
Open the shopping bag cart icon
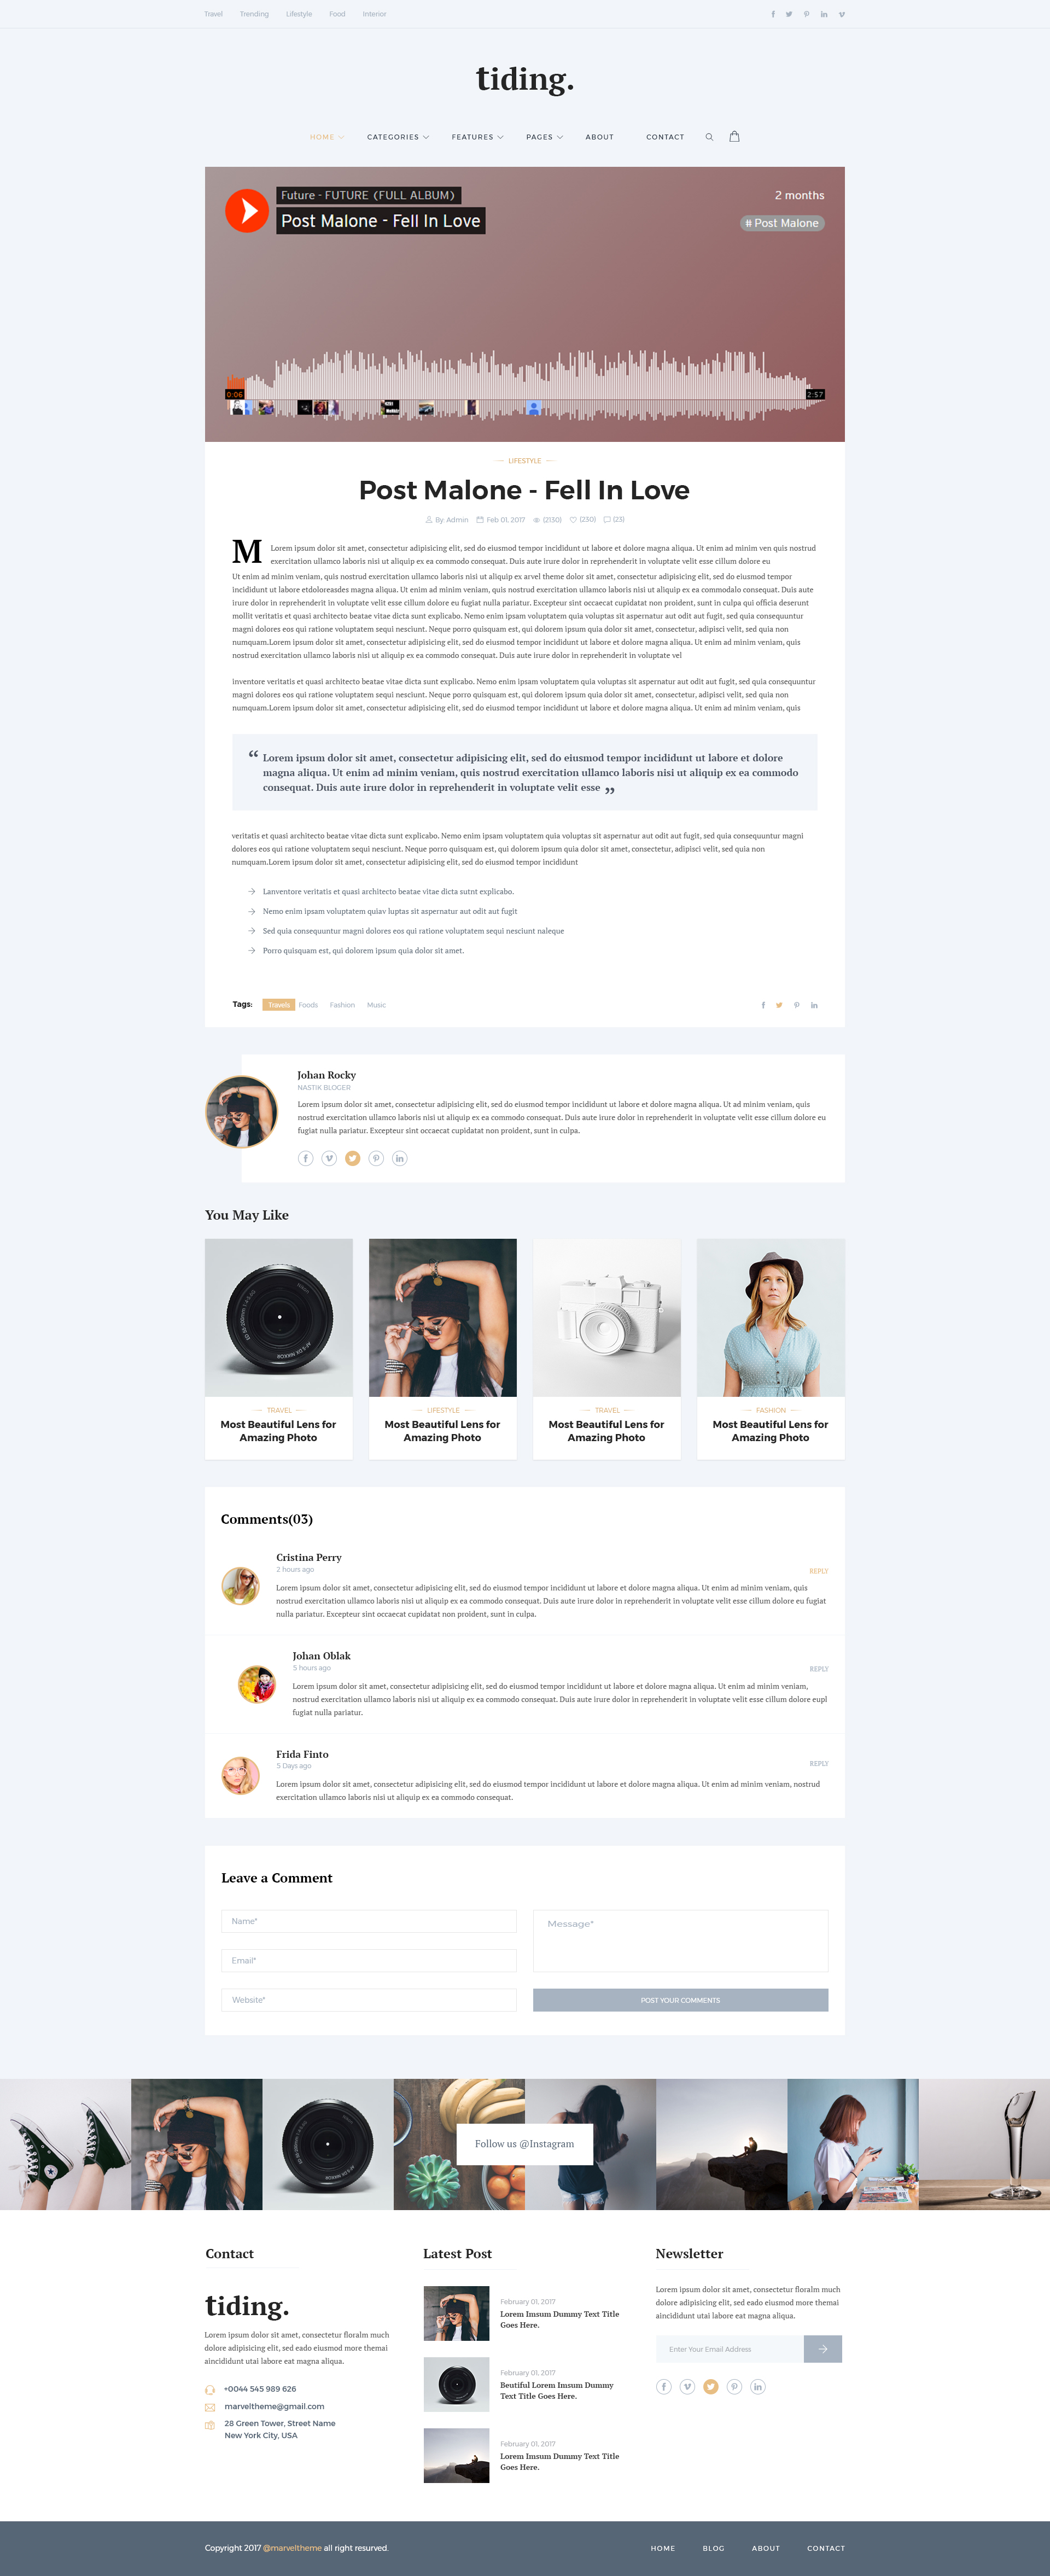(734, 136)
